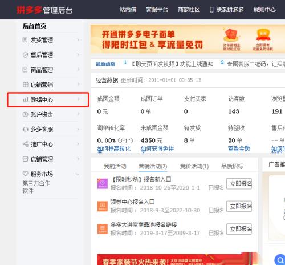Expand the 推广中心 chevron

point(78,144)
